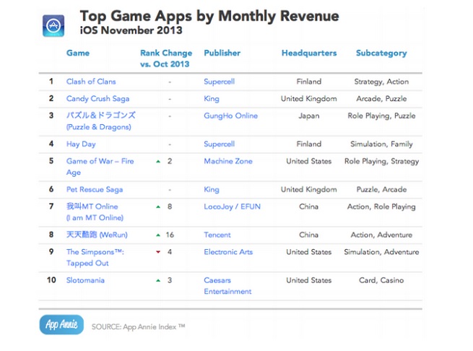Click the SOURCE: App Annie Index text

point(138,327)
